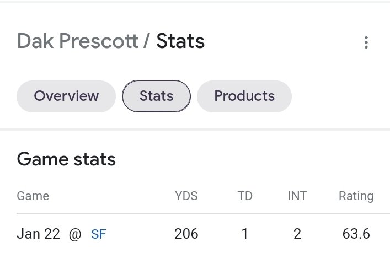The width and height of the screenshot is (390, 253).
Task: Go back via Dak Prescott breadcrumb
Action: [78, 41]
